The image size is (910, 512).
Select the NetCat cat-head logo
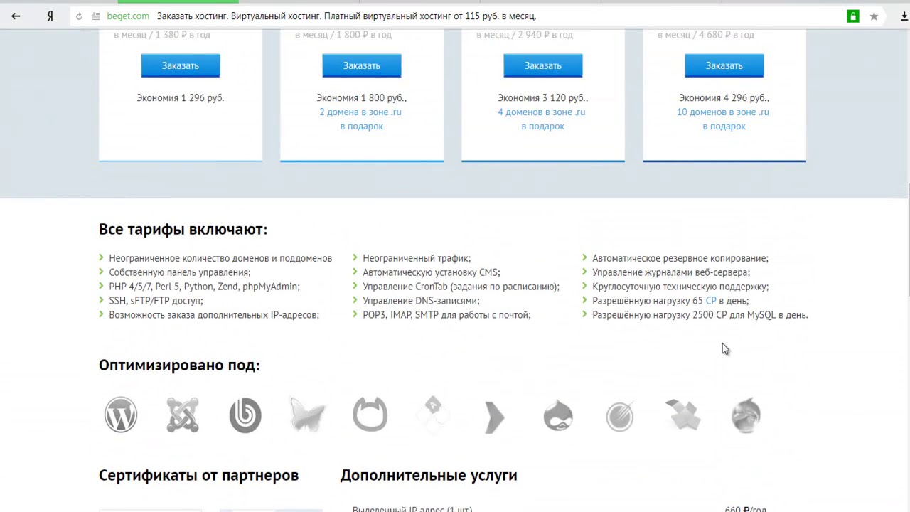[370, 415]
